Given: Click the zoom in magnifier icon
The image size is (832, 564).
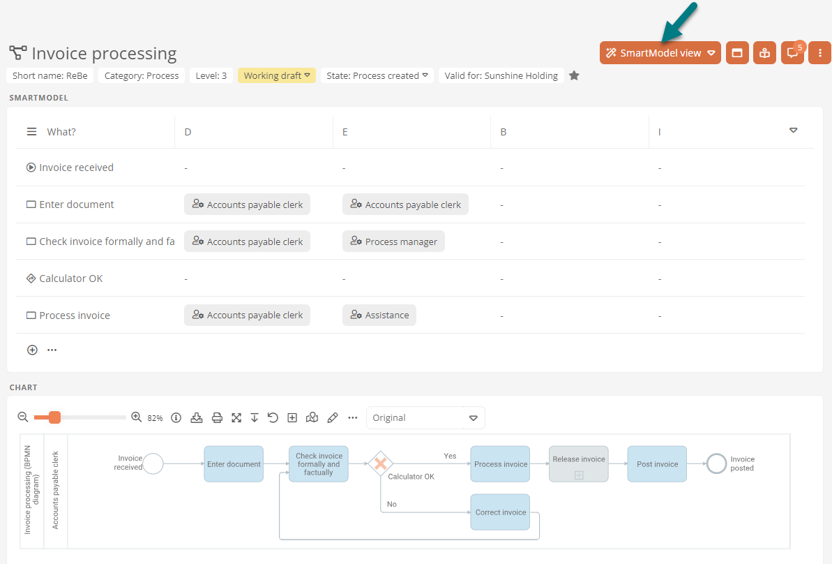Looking at the screenshot, I should tap(137, 417).
